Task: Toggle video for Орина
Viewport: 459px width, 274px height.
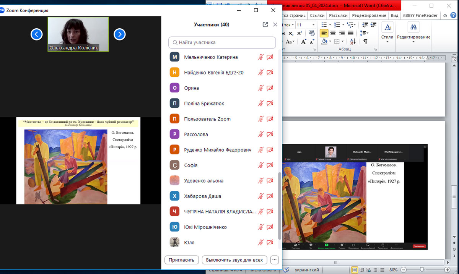Action: coord(270,88)
